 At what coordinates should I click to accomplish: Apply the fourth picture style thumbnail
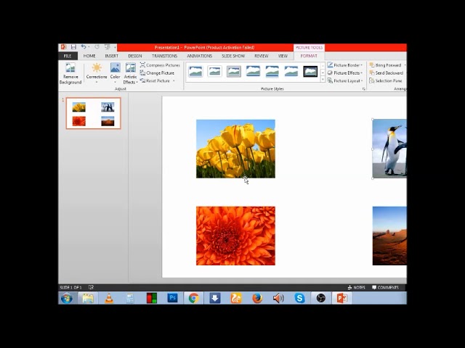coord(253,71)
